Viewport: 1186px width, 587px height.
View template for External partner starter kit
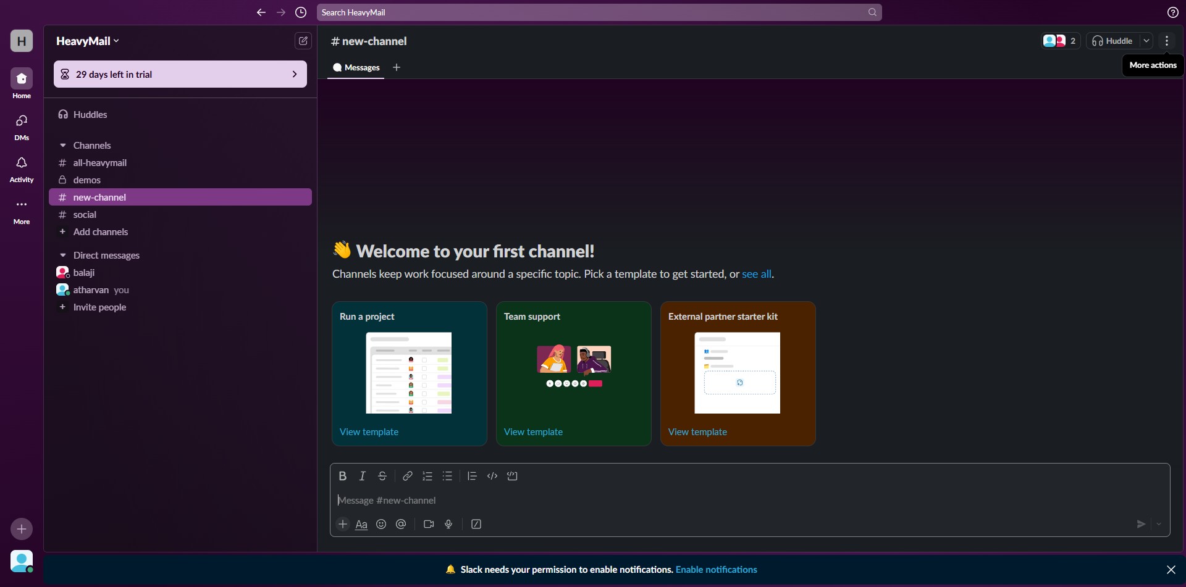pos(697,432)
